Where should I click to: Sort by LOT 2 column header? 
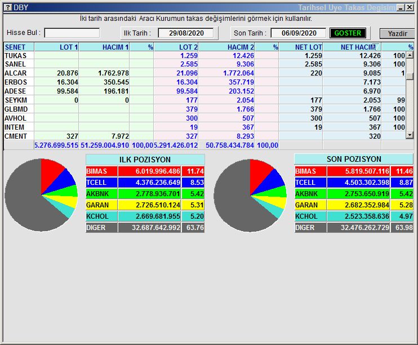click(x=176, y=47)
